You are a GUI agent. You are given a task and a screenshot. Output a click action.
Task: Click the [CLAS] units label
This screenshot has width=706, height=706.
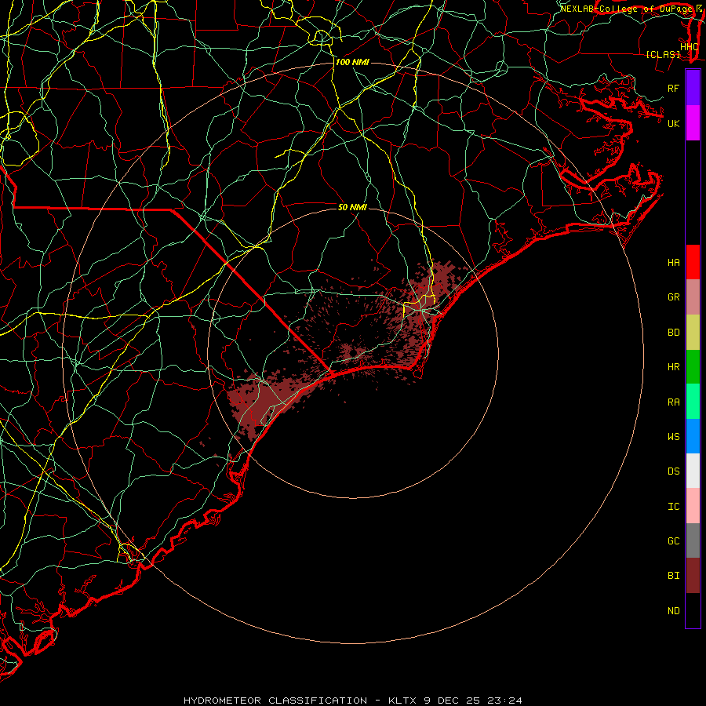click(663, 54)
